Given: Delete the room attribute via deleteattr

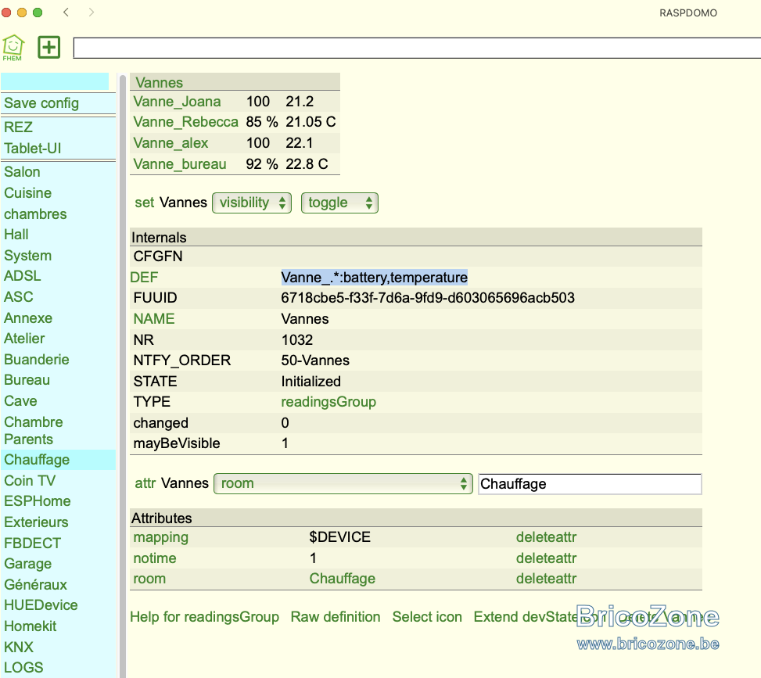Looking at the screenshot, I should tap(546, 579).
